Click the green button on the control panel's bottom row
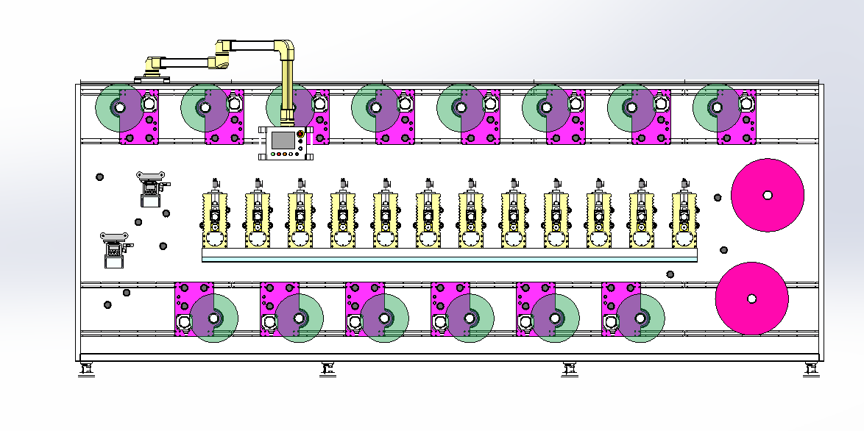The width and height of the screenshot is (864, 431). click(x=273, y=154)
